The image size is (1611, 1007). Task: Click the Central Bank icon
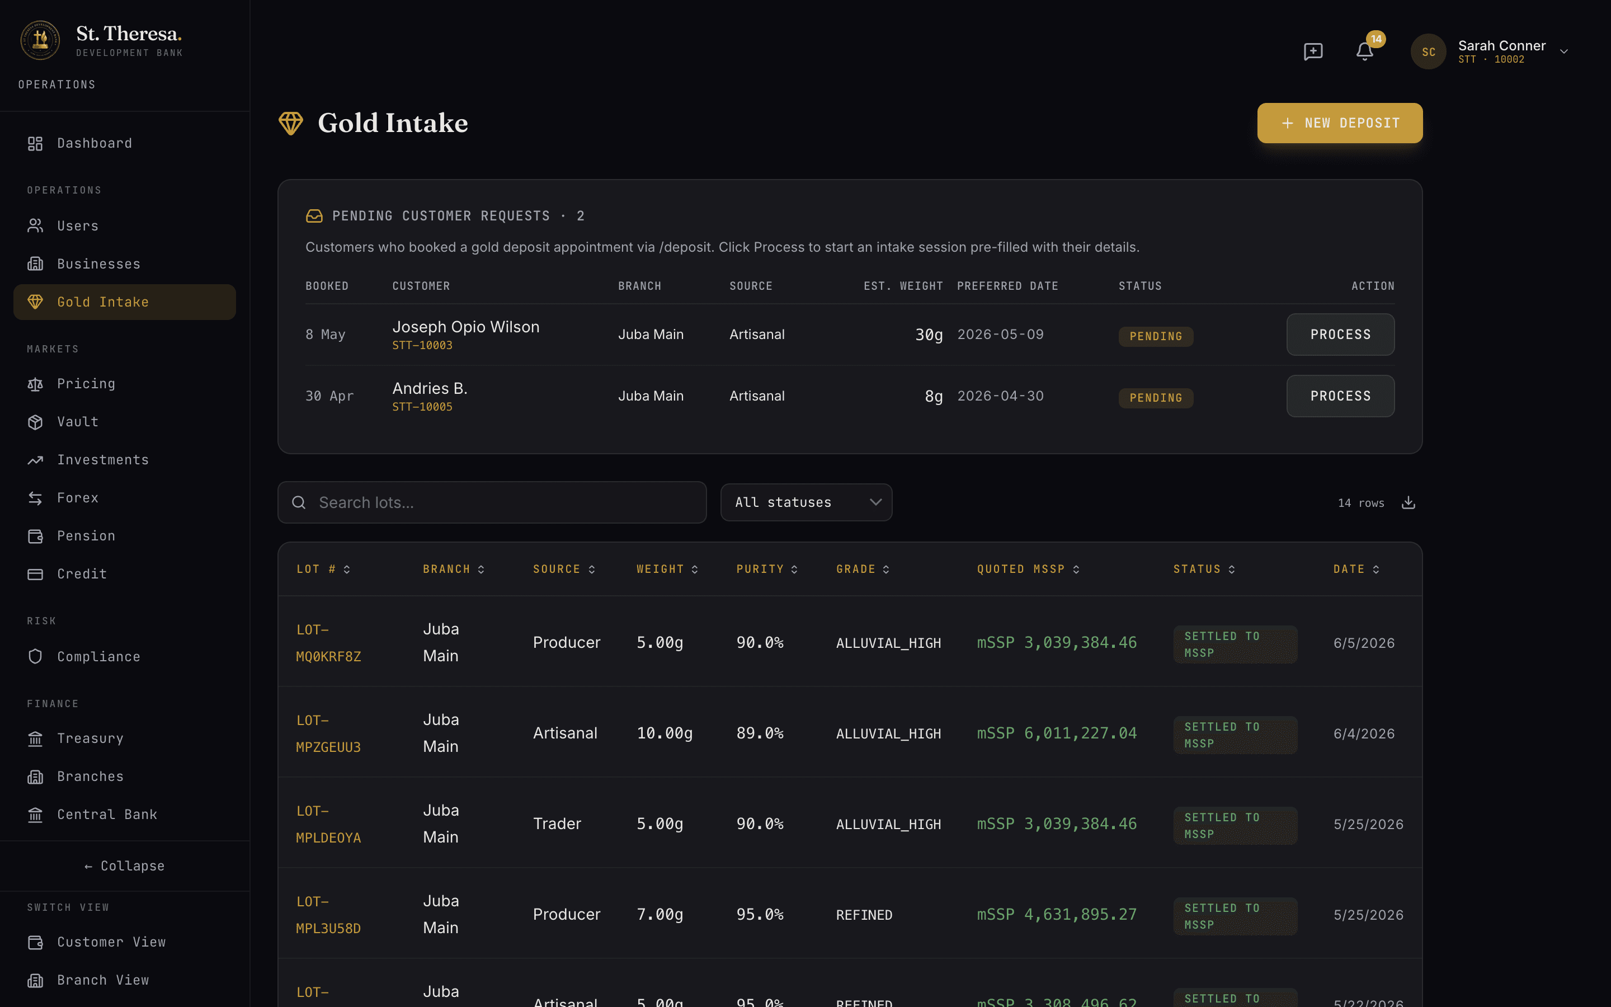(x=35, y=815)
